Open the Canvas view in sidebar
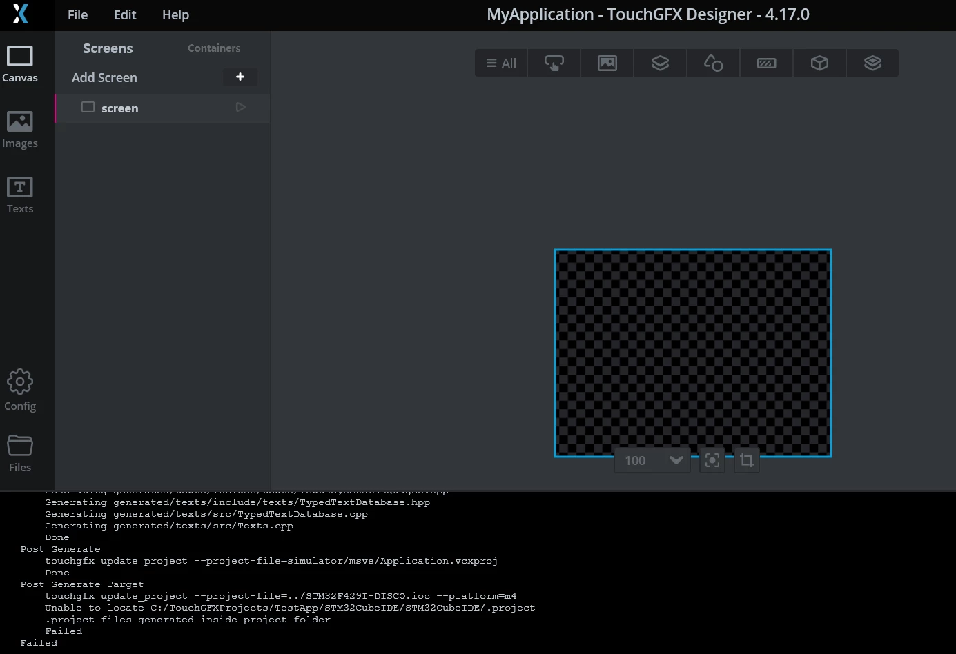 point(20,63)
